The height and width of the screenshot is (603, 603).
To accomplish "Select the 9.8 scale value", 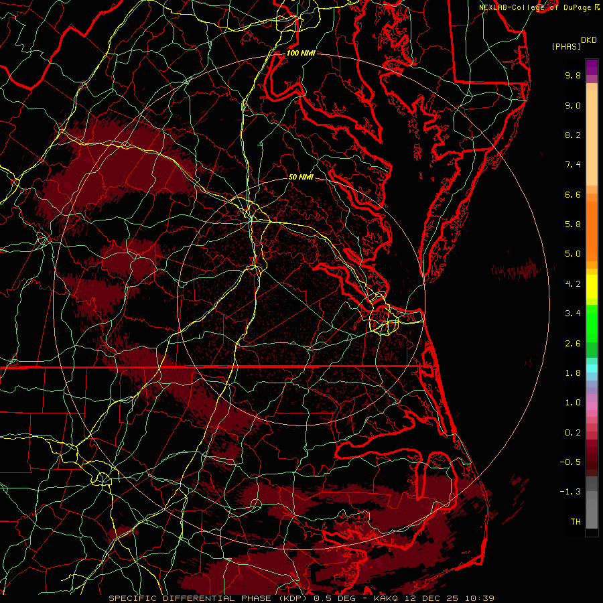I will coord(573,75).
